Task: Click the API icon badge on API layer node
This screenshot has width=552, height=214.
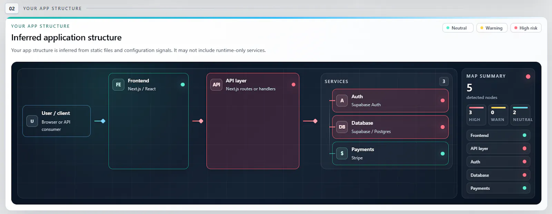Action: (x=216, y=85)
